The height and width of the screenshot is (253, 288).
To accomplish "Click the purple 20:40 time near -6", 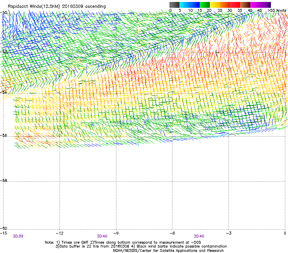I will 199,236.
